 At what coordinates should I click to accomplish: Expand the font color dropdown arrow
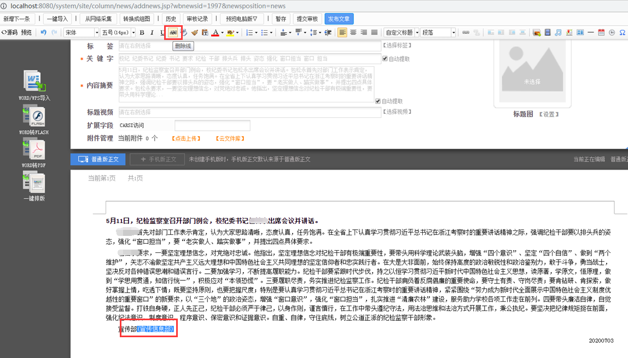click(x=222, y=33)
